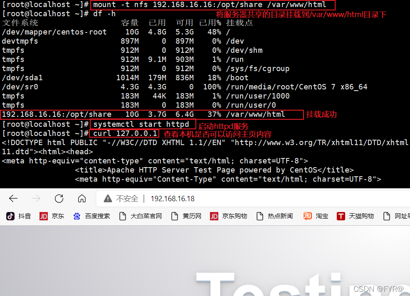This screenshot has width=410, height=296.
Task: Click the 192.168.16.16:/opt/share filesystem entry
Action: (x=57, y=114)
